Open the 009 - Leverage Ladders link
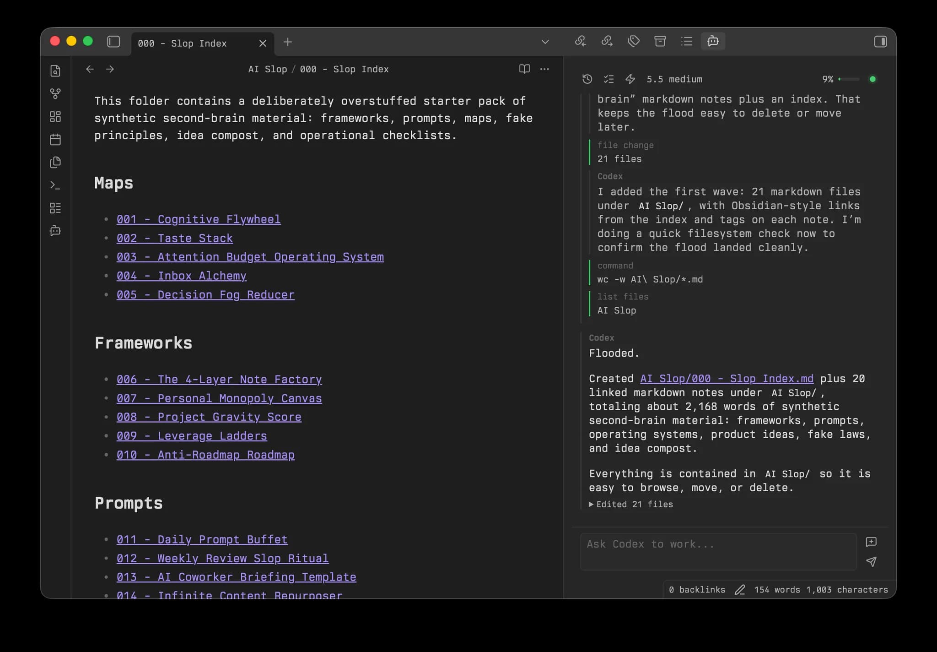Image resolution: width=937 pixels, height=652 pixels. [x=192, y=436]
